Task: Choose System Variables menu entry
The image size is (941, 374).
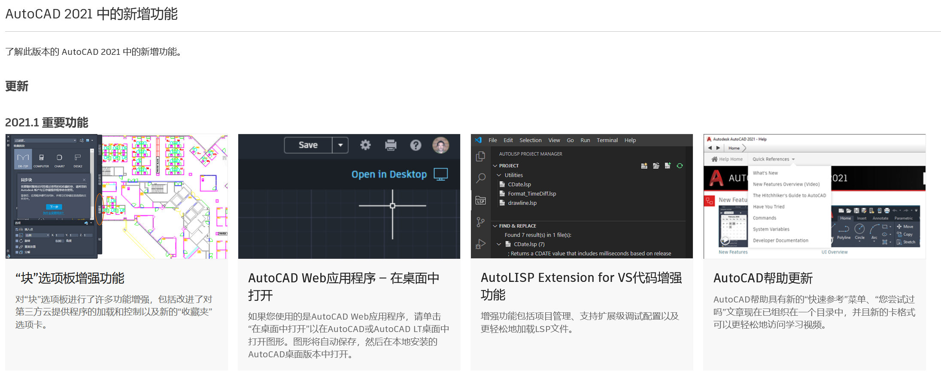Action: tap(771, 229)
